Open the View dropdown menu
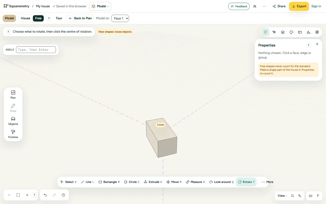The width and height of the screenshot is (326, 204). (282, 196)
